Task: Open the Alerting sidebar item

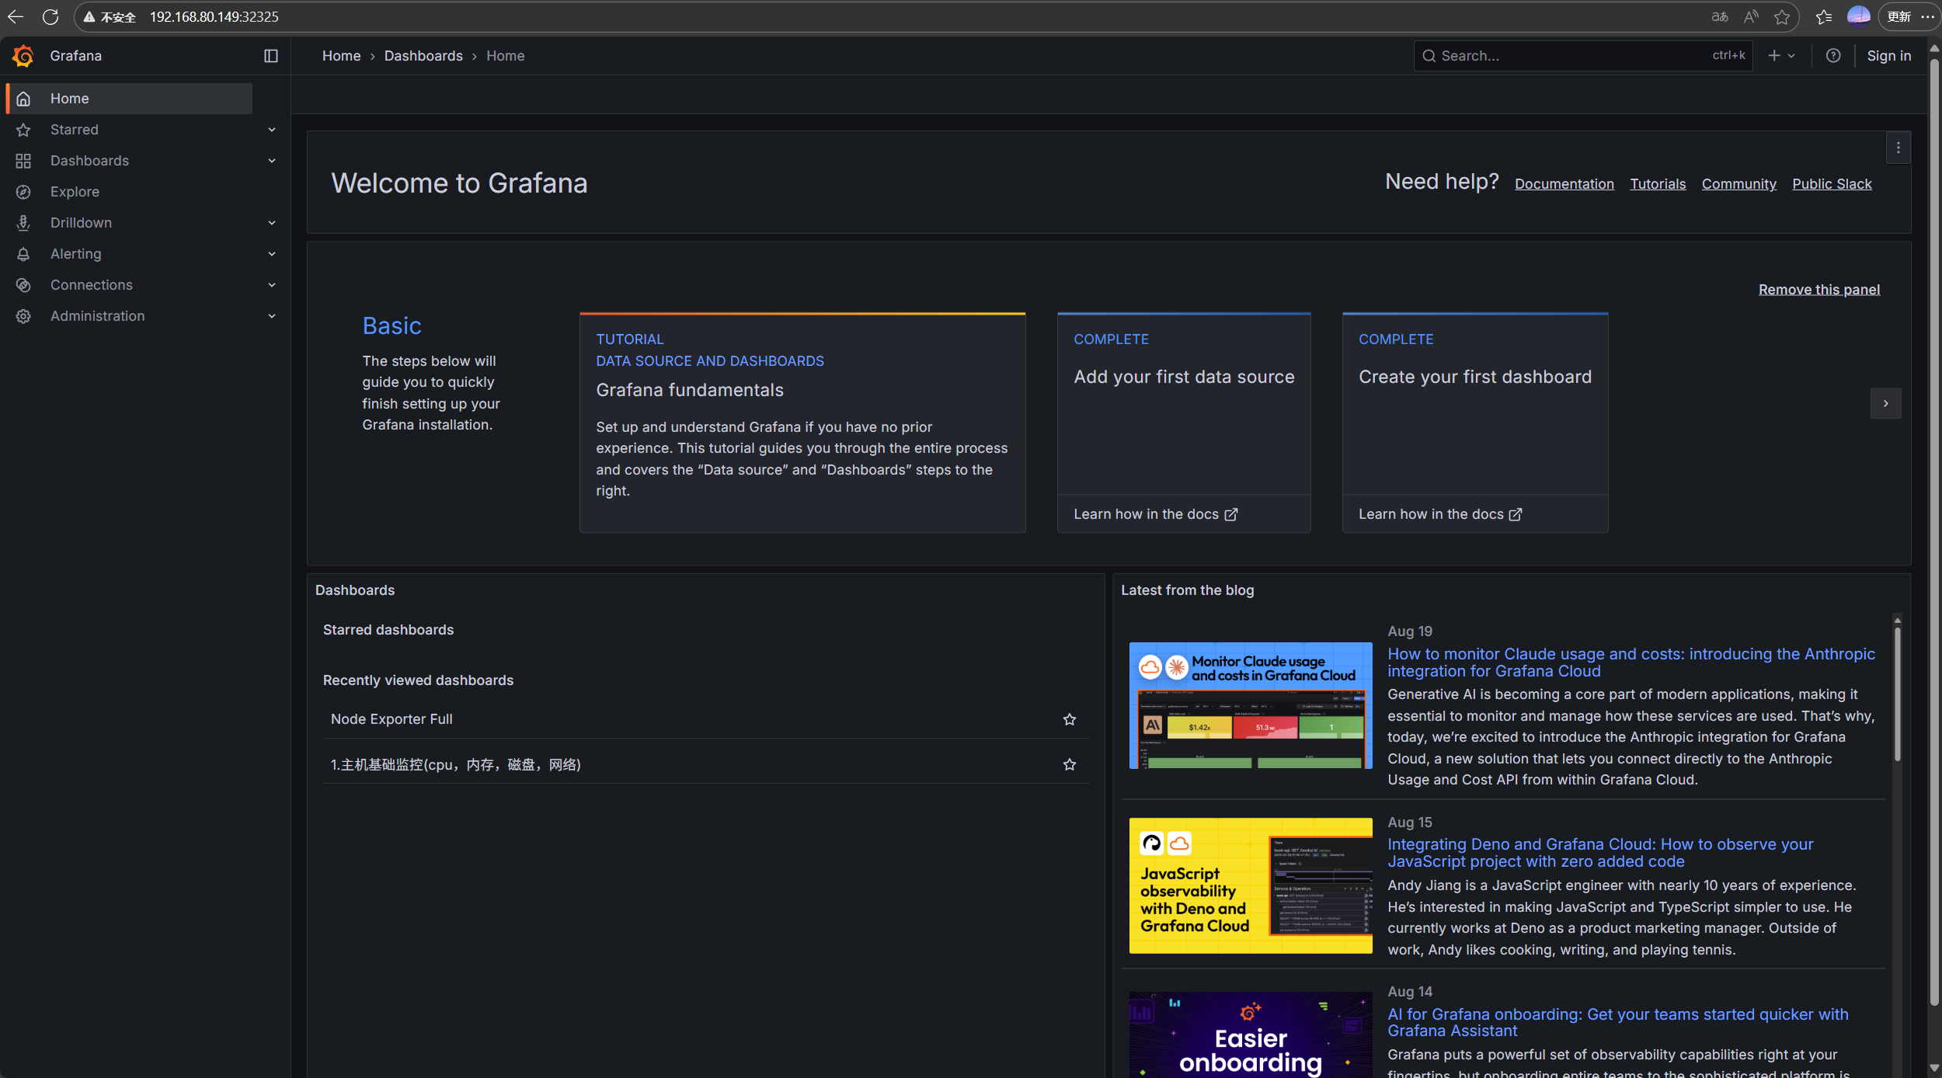Action: 76,254
